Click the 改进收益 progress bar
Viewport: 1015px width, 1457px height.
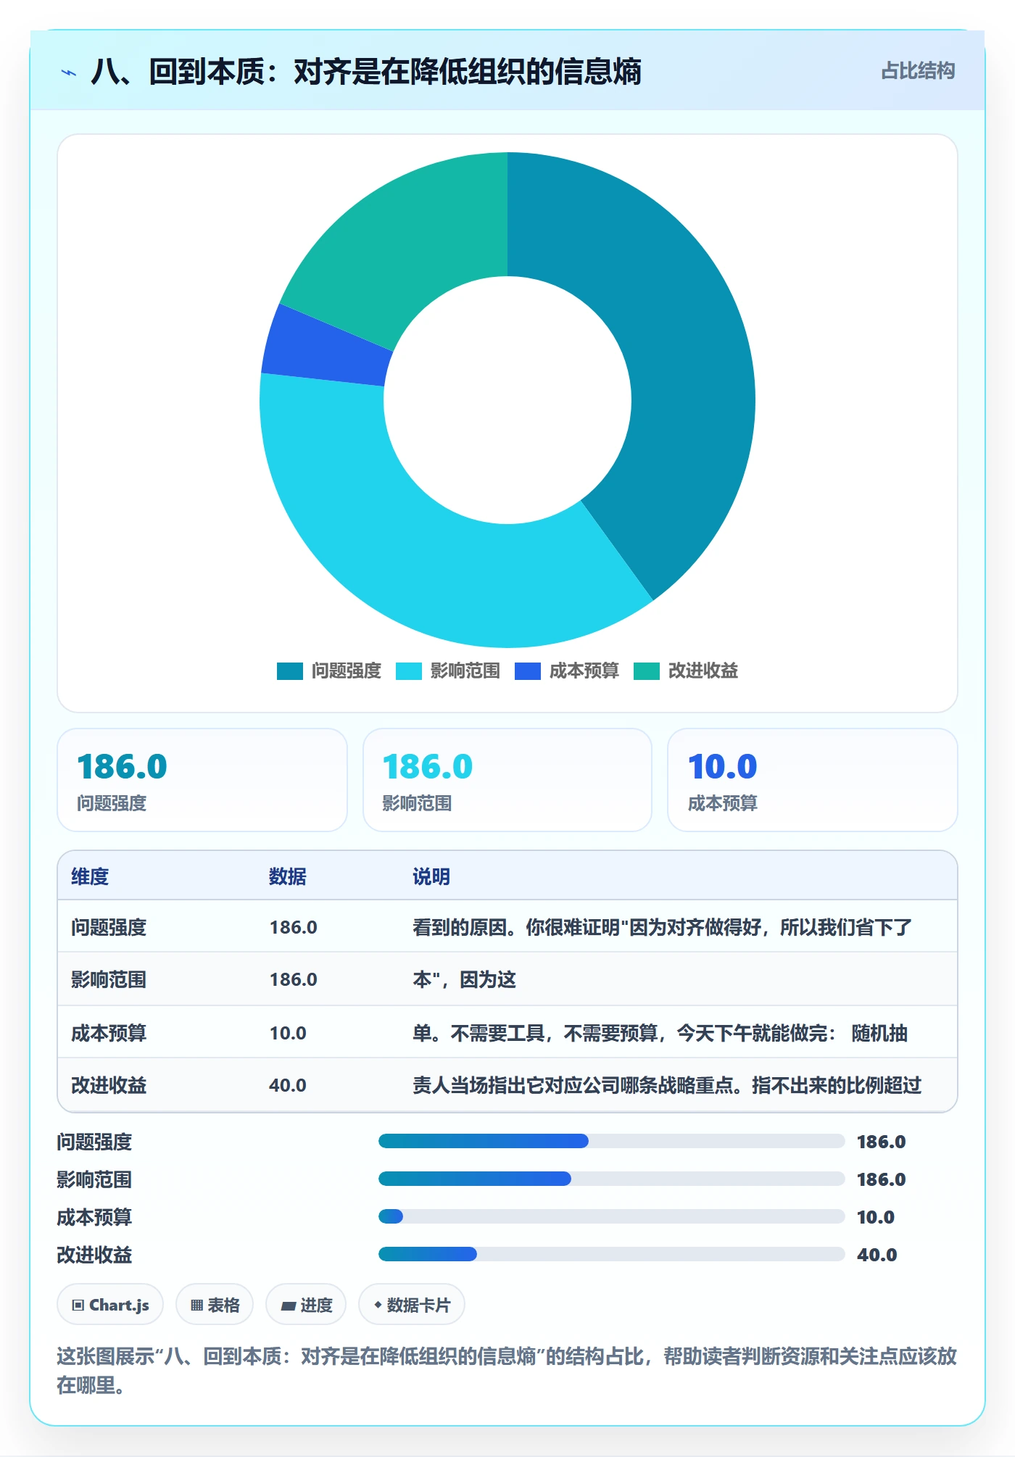tap(611, 1254)
